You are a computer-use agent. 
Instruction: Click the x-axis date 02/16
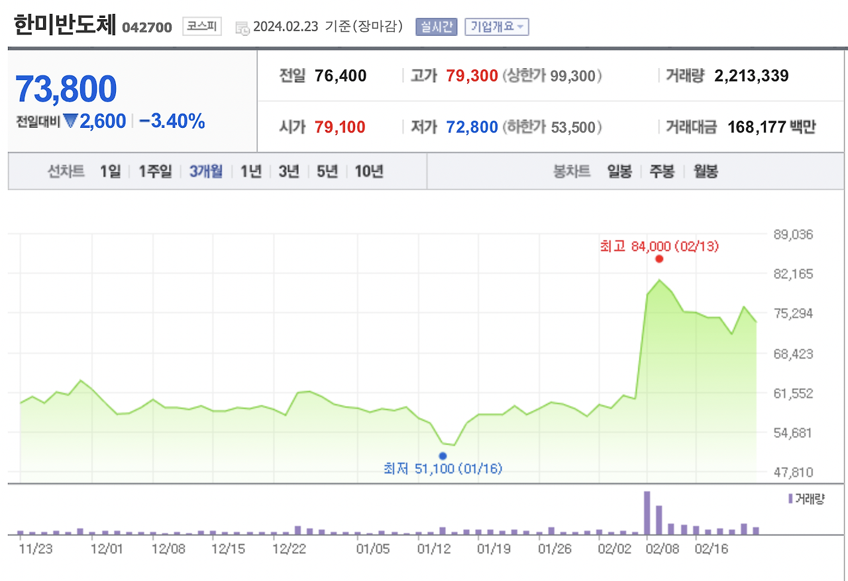(x=711, y=549)
